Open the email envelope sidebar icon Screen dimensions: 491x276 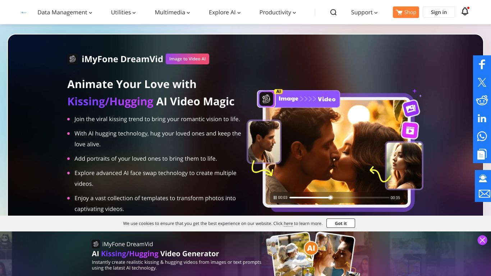484,194
